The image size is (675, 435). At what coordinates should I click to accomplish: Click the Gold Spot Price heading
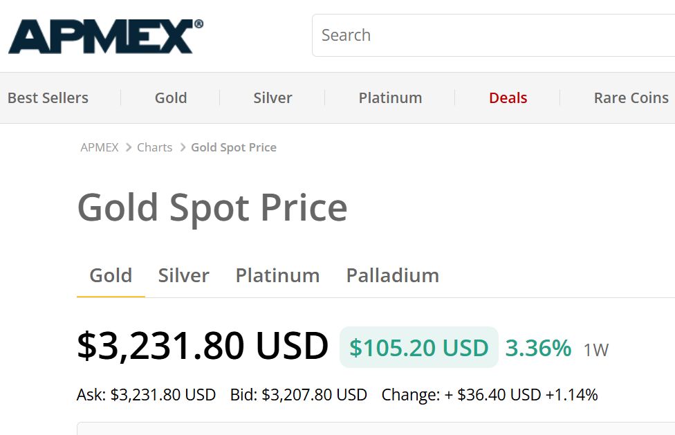click(x=212, y=208)
